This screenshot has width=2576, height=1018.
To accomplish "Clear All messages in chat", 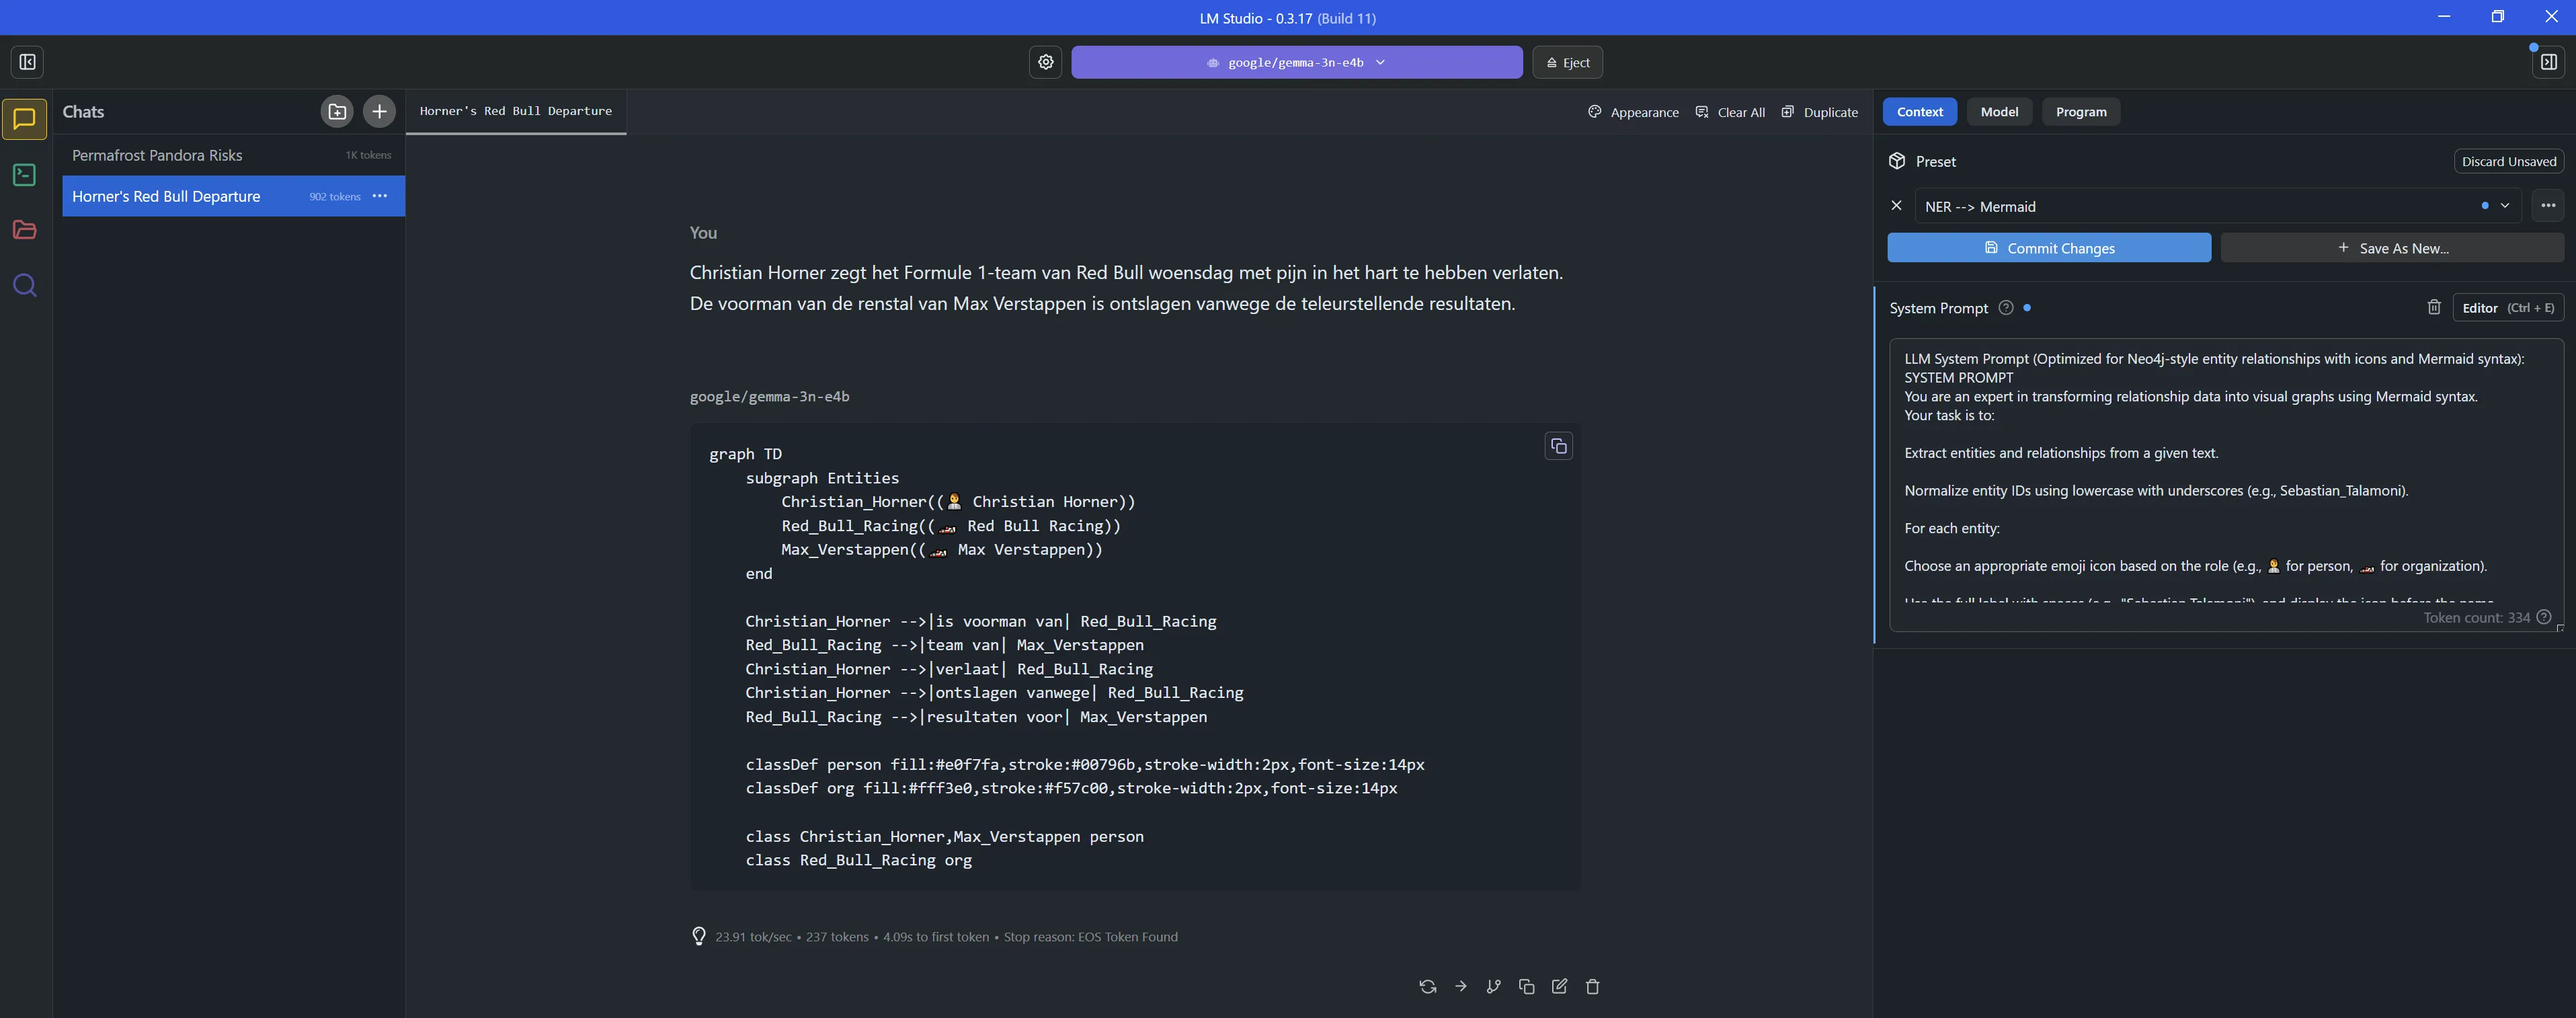I will (1730, 112).
